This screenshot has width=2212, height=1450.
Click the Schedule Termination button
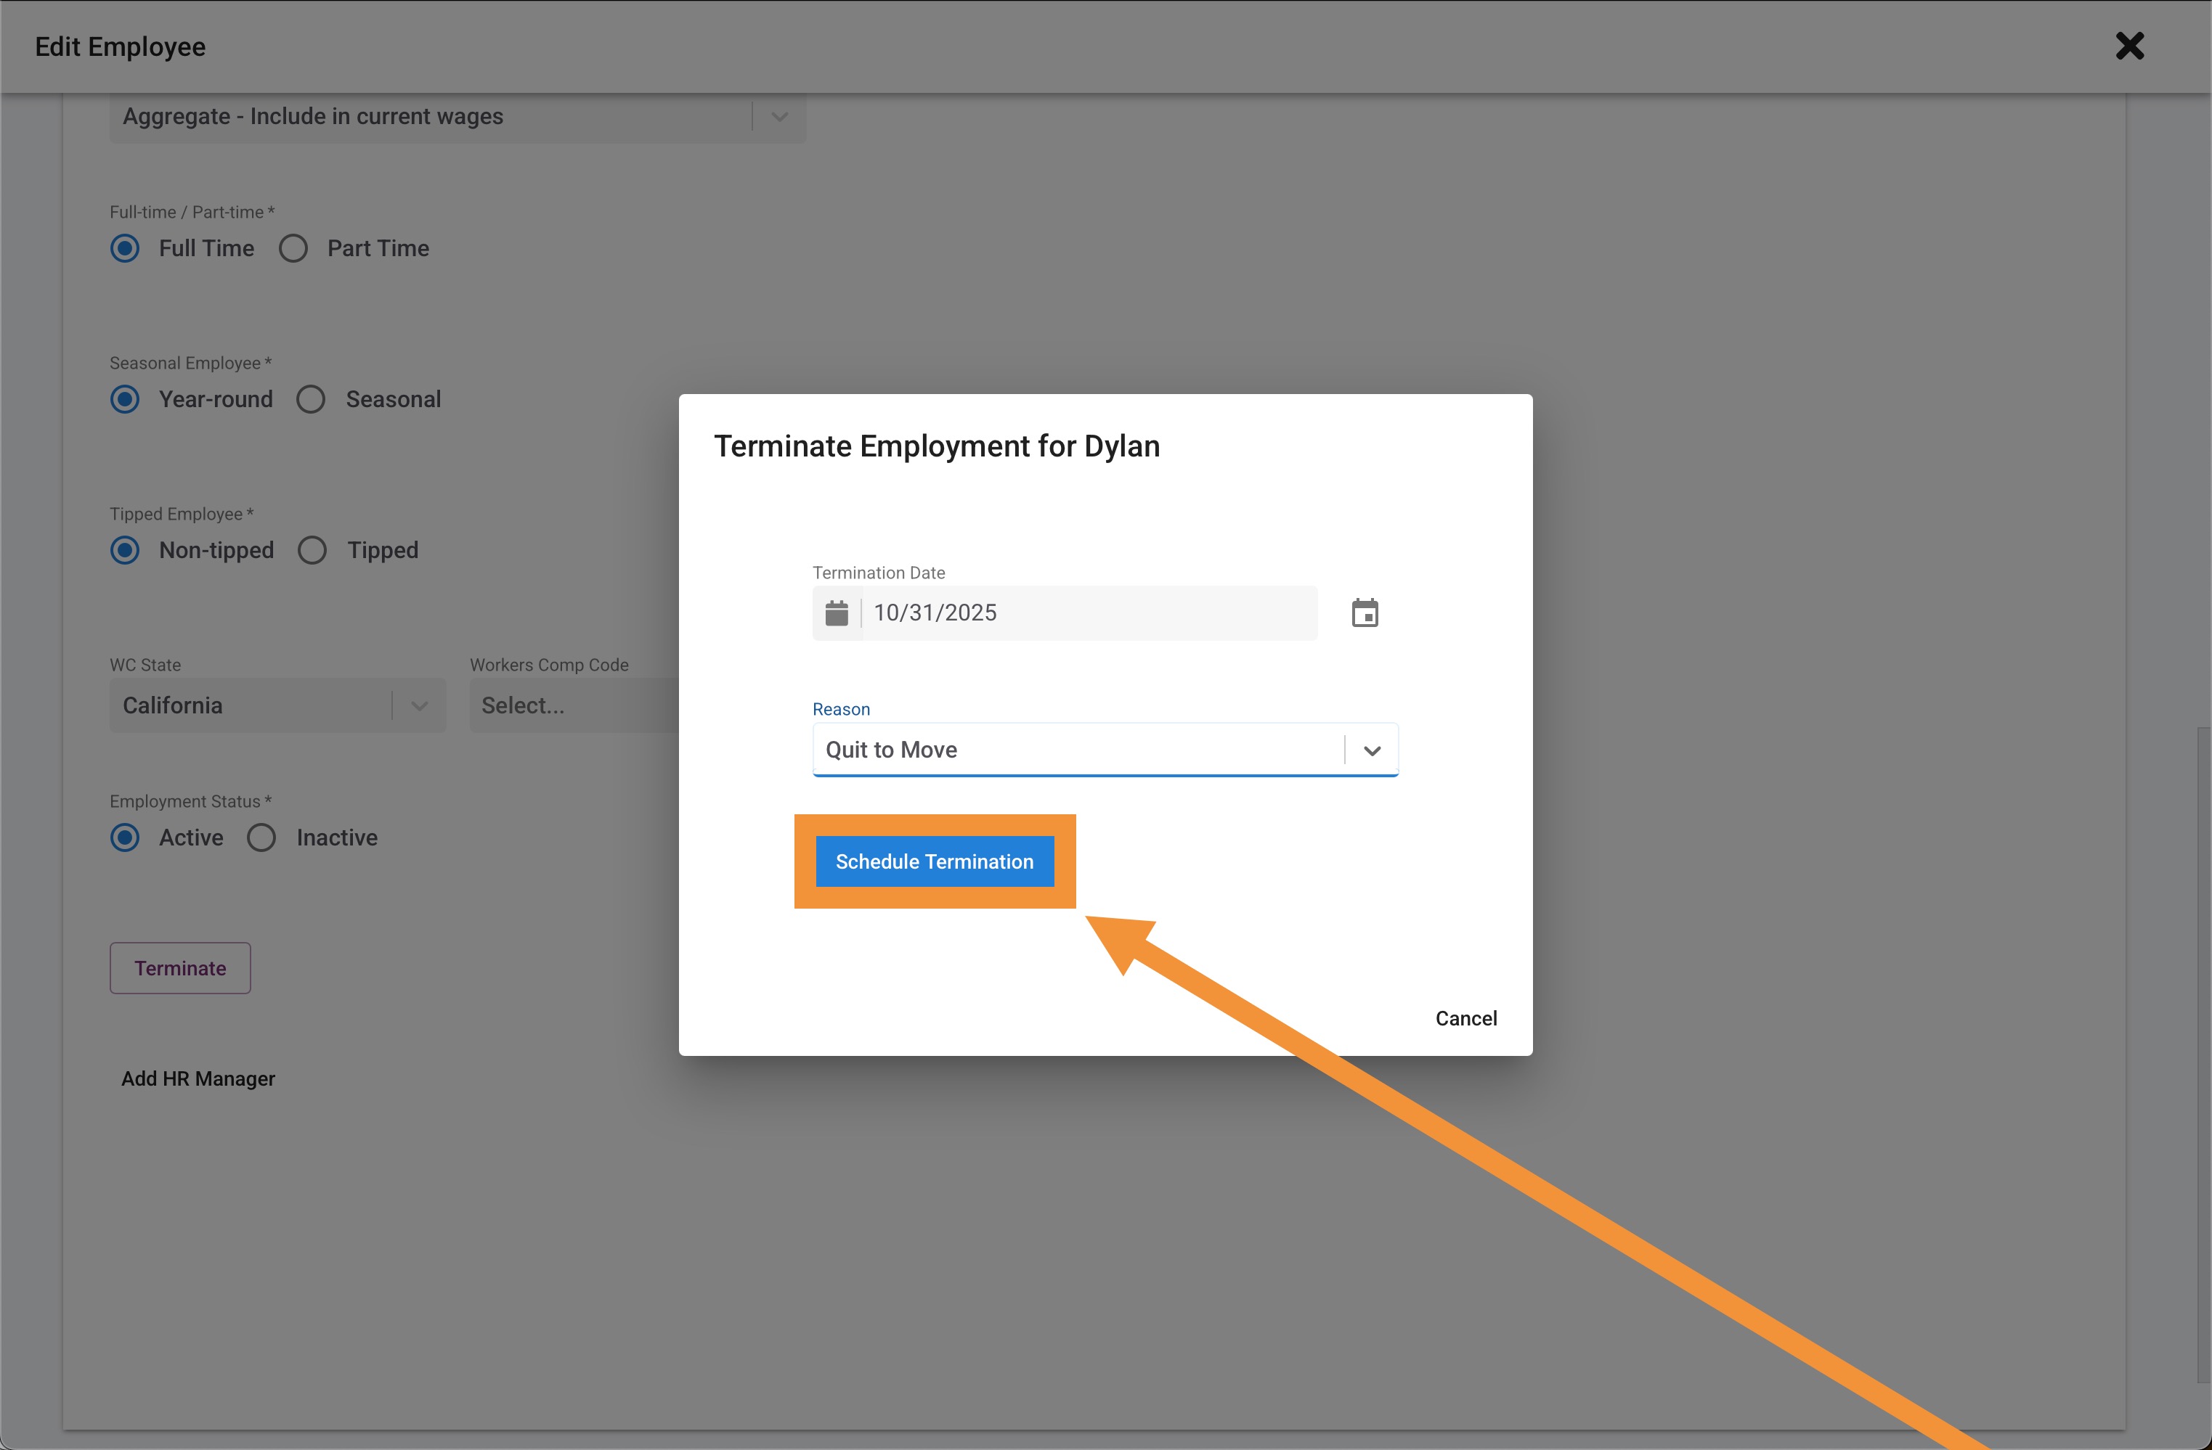tap(934, 861)
